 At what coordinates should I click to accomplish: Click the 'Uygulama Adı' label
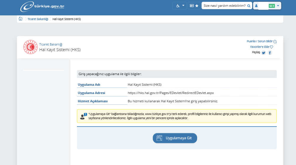point(89,85)
